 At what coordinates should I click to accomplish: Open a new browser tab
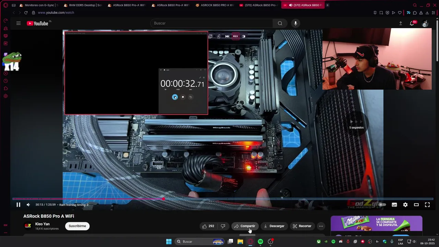[328, 5]
